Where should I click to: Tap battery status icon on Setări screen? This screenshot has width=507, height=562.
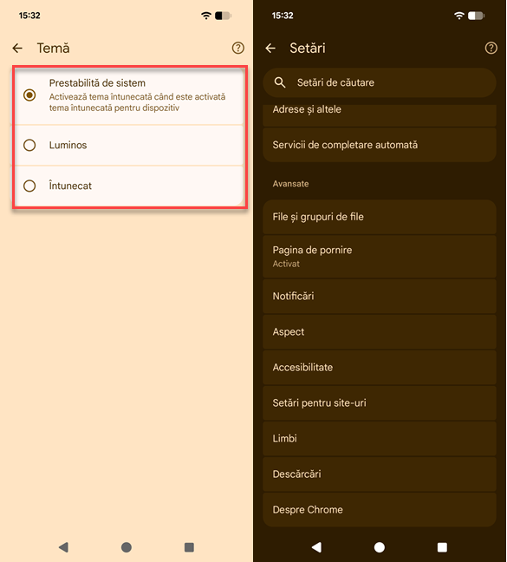pyautogui.click(x=476, y=16)
